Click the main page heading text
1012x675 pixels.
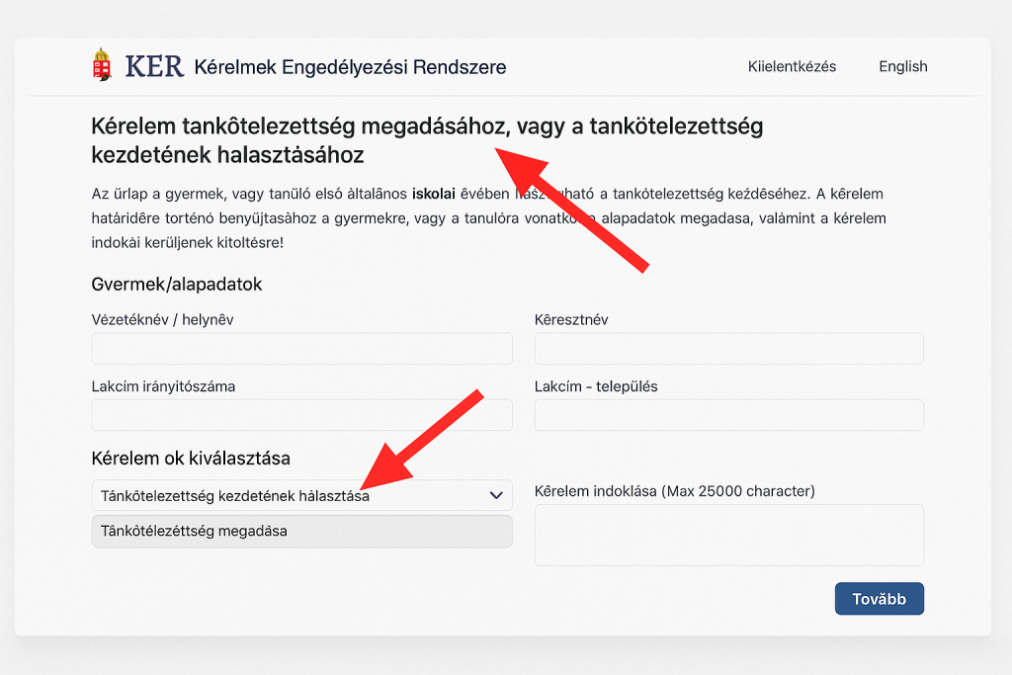point(427,140)
